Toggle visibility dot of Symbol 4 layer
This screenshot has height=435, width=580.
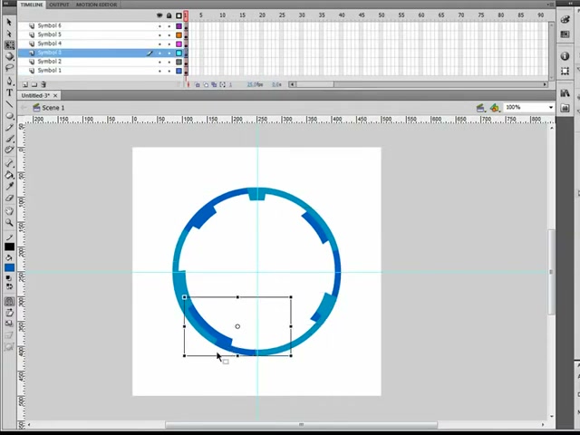pos(159,44)
